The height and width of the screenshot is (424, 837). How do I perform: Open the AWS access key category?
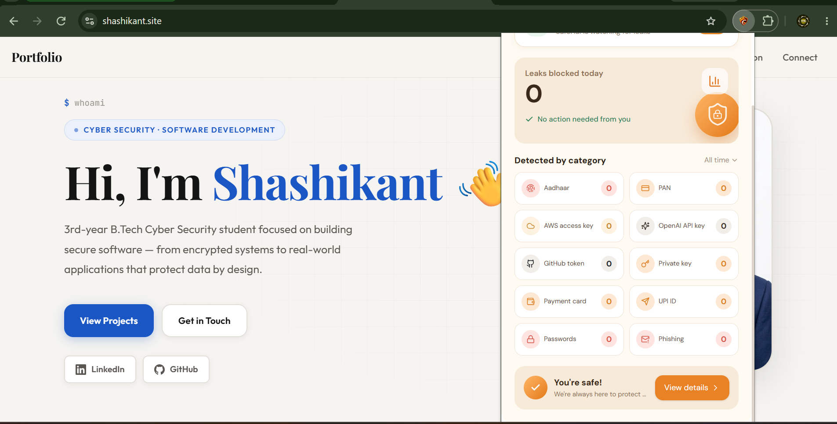pyautogui.click(x=569, y=226)
